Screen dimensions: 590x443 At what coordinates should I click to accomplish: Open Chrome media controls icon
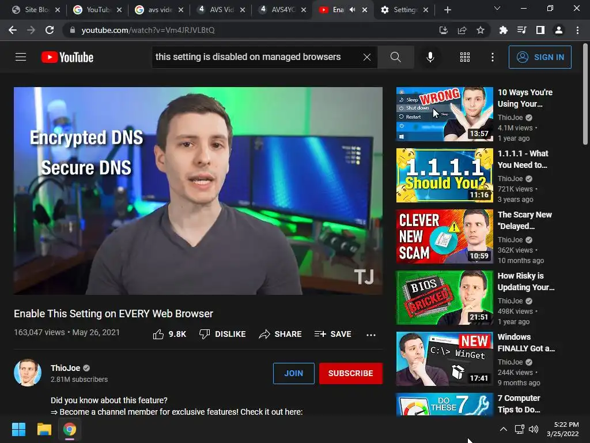pos(521,30)
